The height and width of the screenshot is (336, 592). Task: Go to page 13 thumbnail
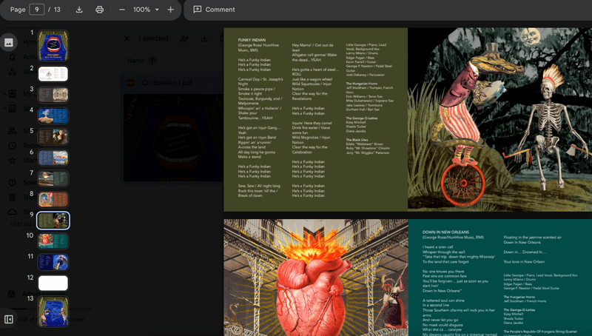(53, 312)
